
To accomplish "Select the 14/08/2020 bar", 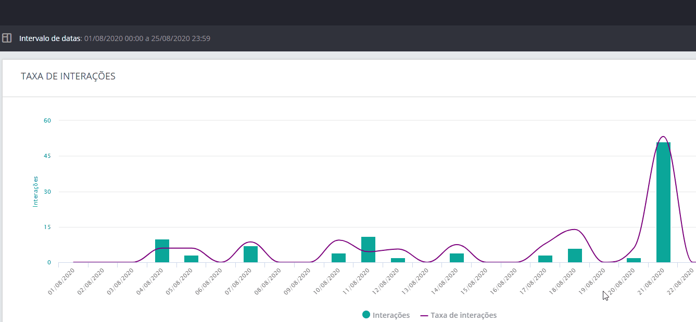I will 457,258.
